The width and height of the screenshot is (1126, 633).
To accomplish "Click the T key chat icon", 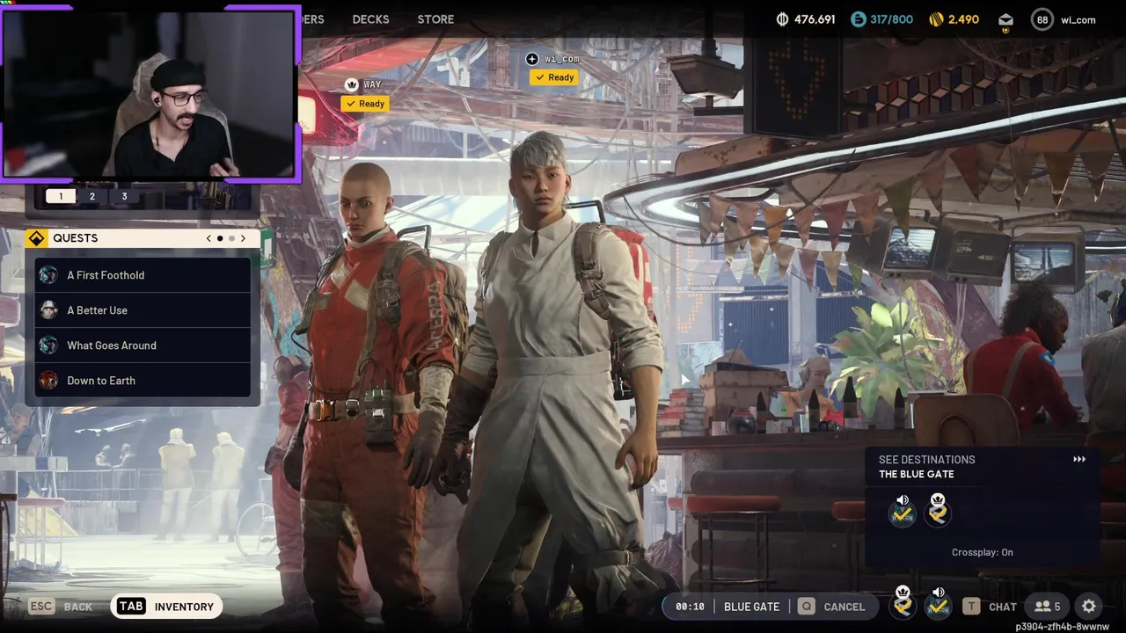I will tap(970, 607).
